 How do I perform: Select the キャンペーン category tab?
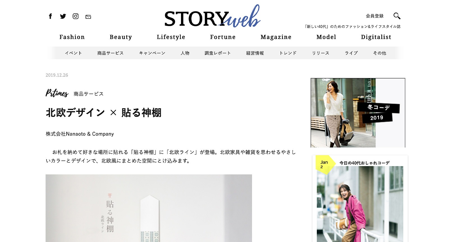152,53
